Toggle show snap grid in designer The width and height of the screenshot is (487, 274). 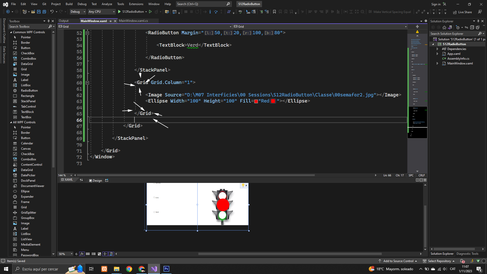88,254
